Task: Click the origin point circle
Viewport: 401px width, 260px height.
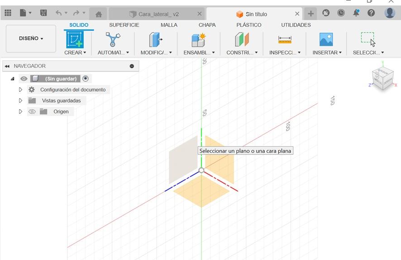Action: 201,170
